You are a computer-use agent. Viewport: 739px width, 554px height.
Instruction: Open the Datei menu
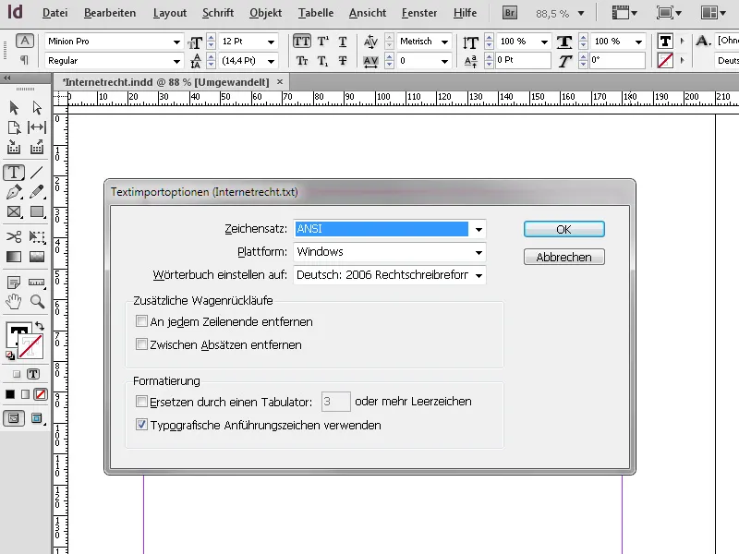[x=55, y=13]
